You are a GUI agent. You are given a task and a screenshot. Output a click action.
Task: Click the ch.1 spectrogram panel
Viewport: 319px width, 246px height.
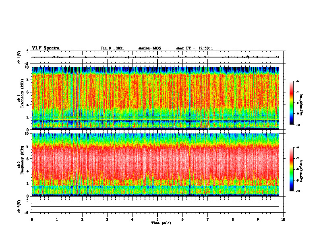point(155,98)
